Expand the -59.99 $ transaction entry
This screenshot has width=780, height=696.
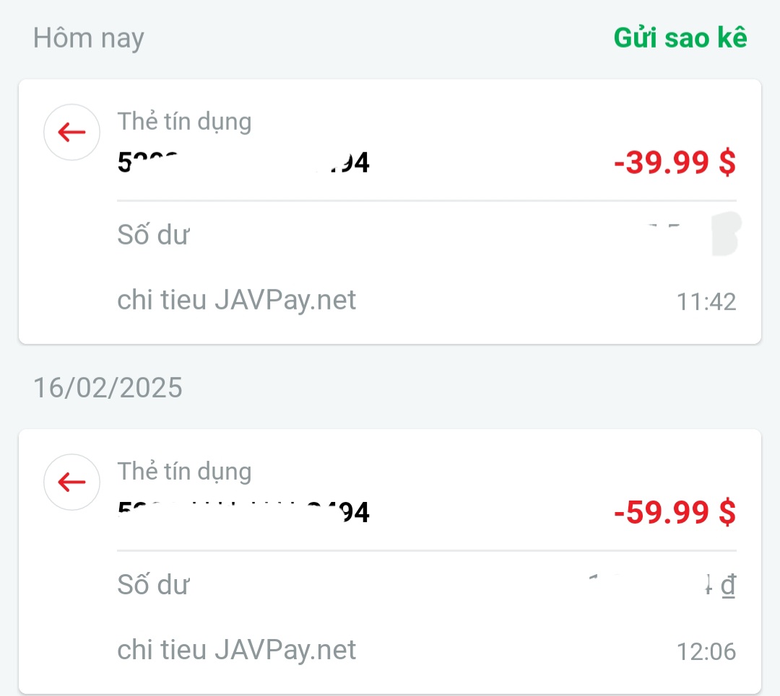click(x=390, y=559)
